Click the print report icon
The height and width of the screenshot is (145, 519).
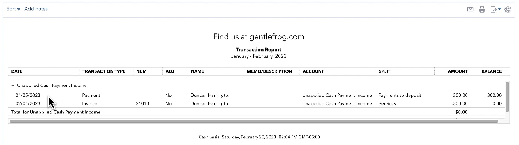(x=482, y=10)
